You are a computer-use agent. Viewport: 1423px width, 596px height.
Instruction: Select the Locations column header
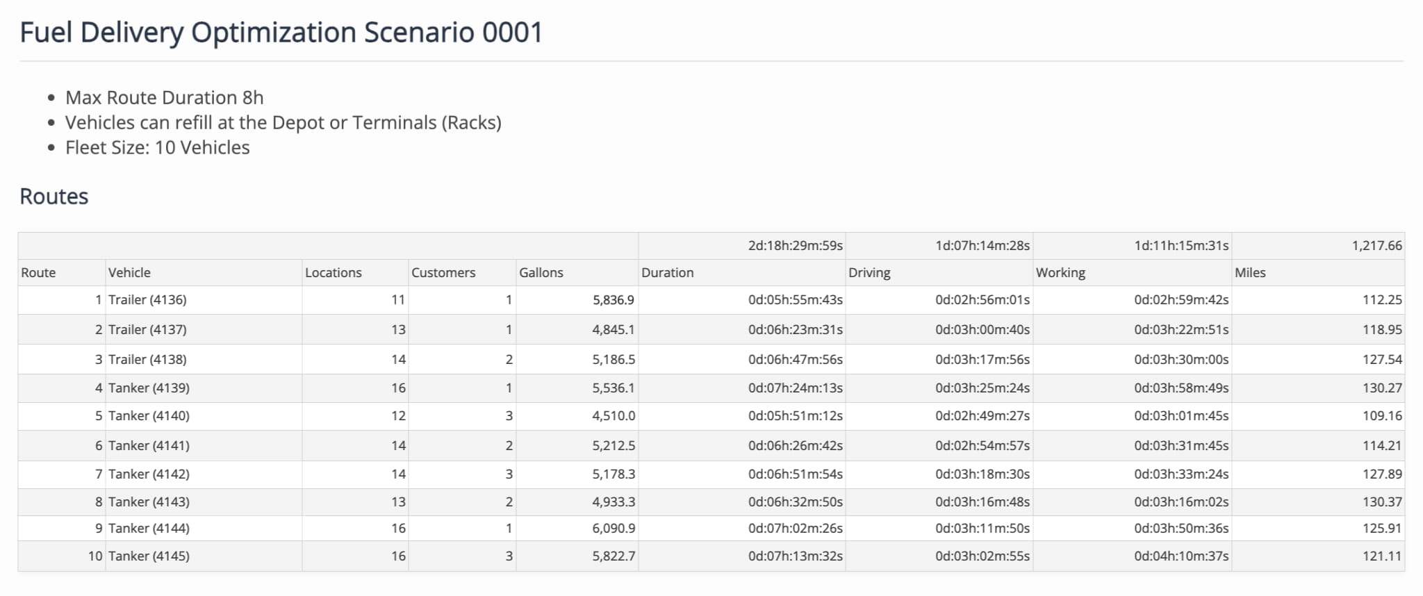coord(334,273)
